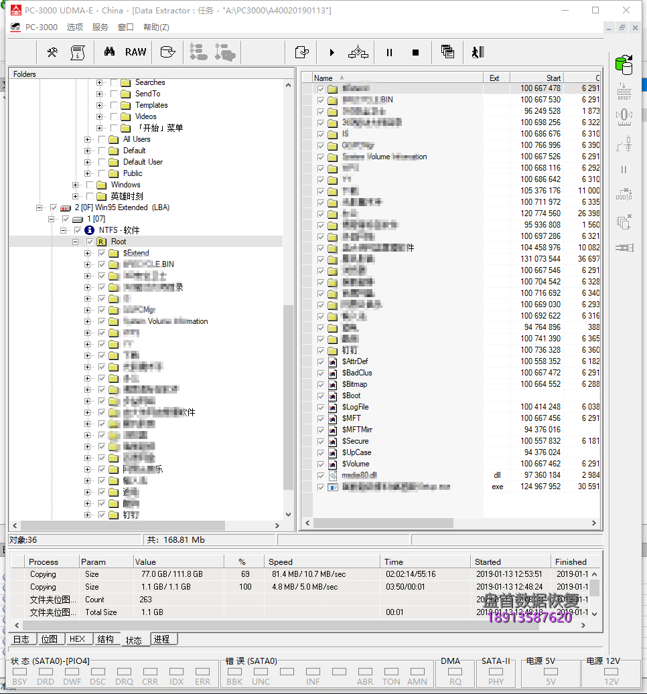
Task: Click the exit running-man icon
Action: click(477, 52)
